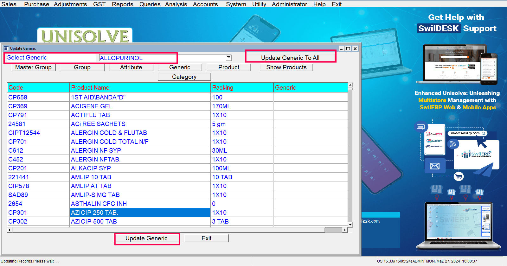Screen dimensions: 507x266
Task: Click the Update Generic To All button
Action: click(290, 58)
